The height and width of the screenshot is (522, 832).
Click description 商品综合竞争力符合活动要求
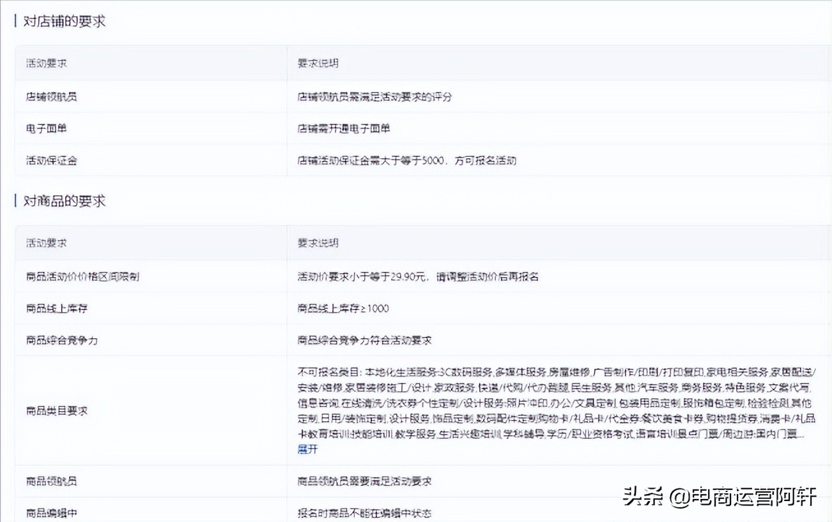pos(364,341)
